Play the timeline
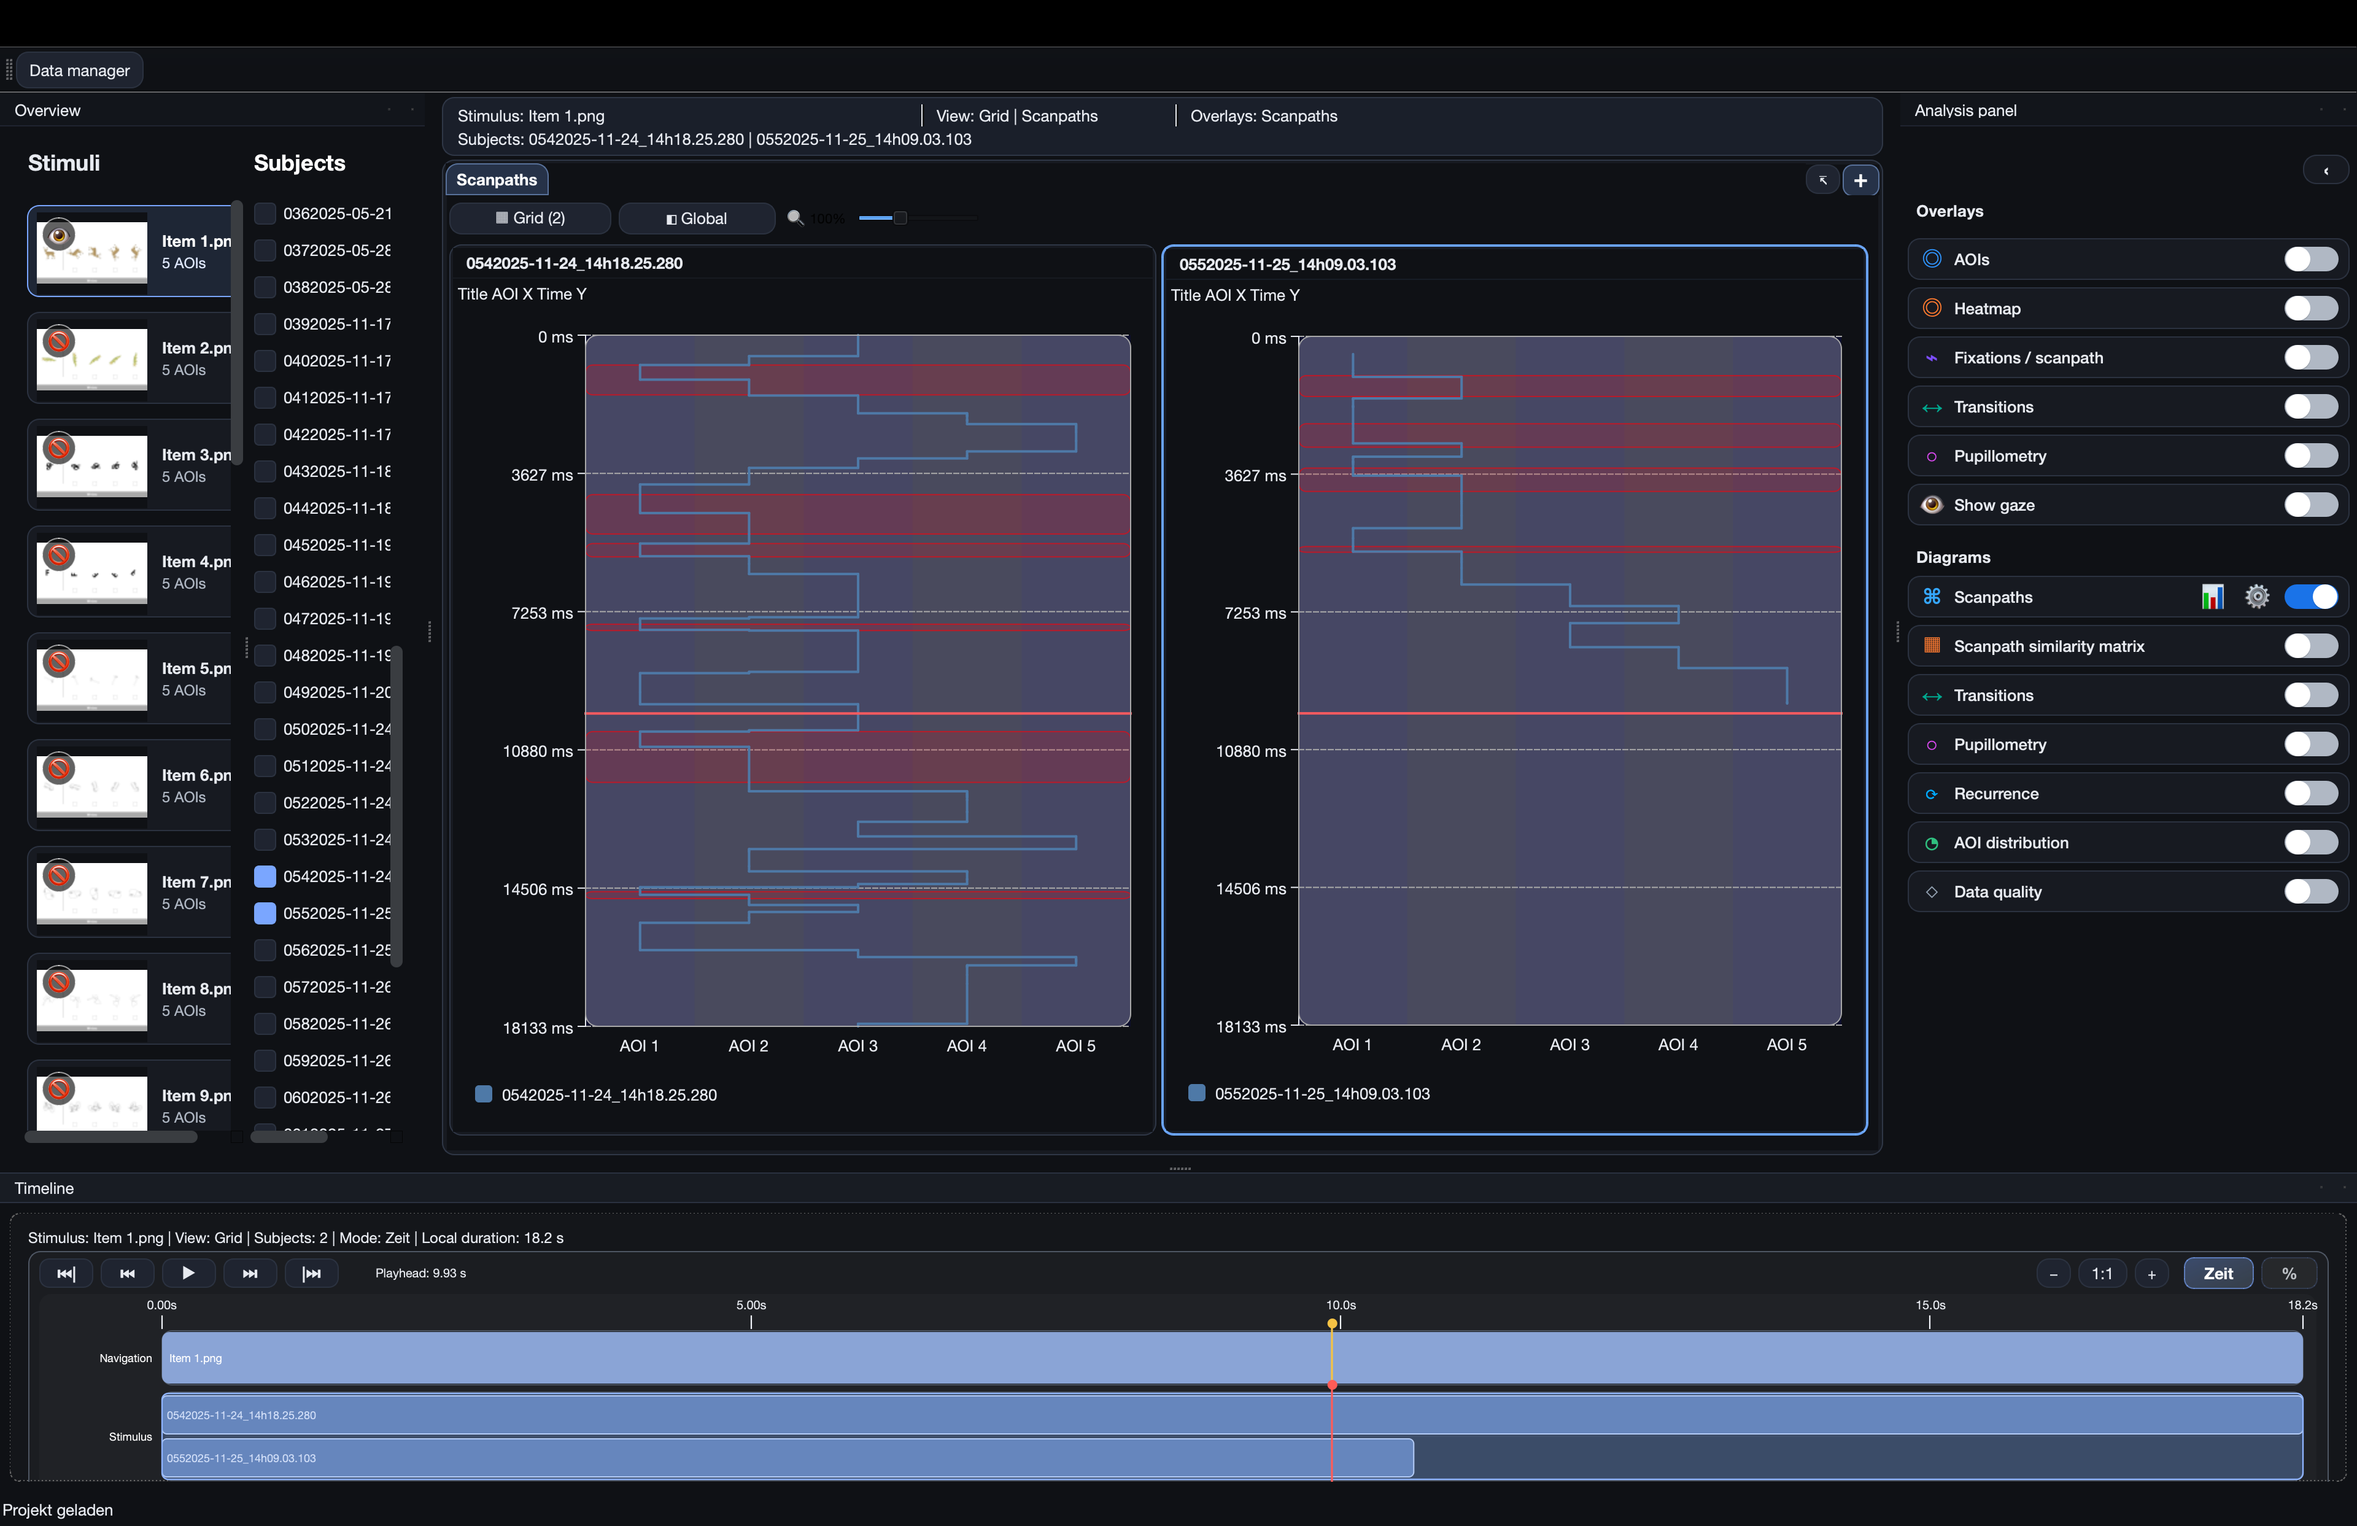 pyautogui.click(x=188, y=1274)
